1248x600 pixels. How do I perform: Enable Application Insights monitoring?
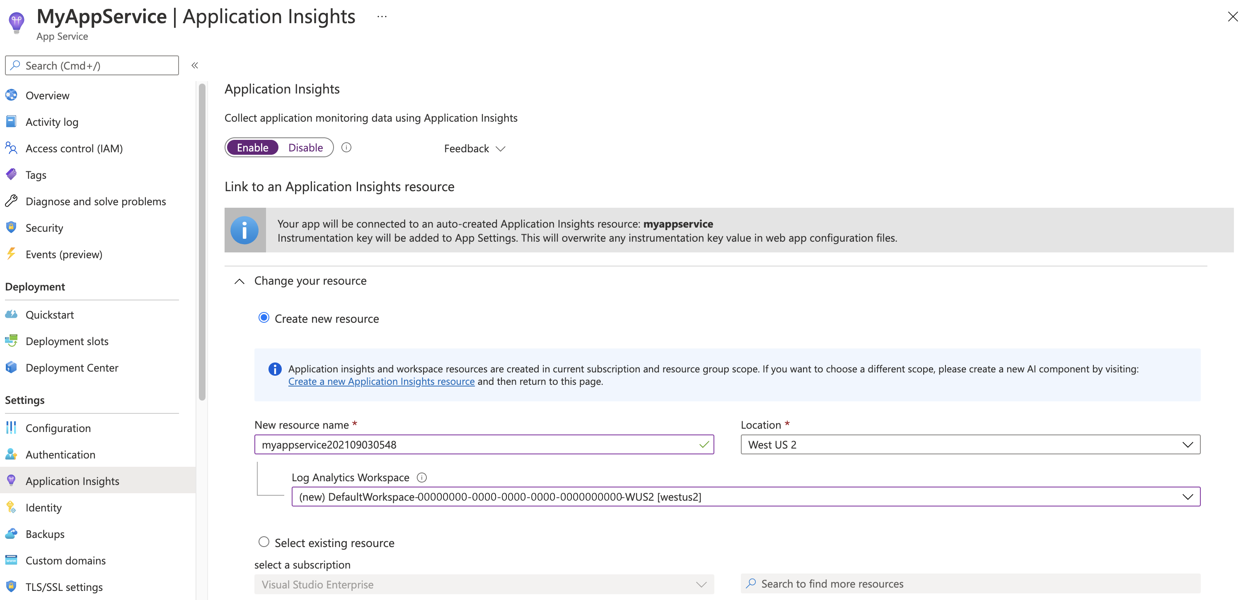pos(252,147)
